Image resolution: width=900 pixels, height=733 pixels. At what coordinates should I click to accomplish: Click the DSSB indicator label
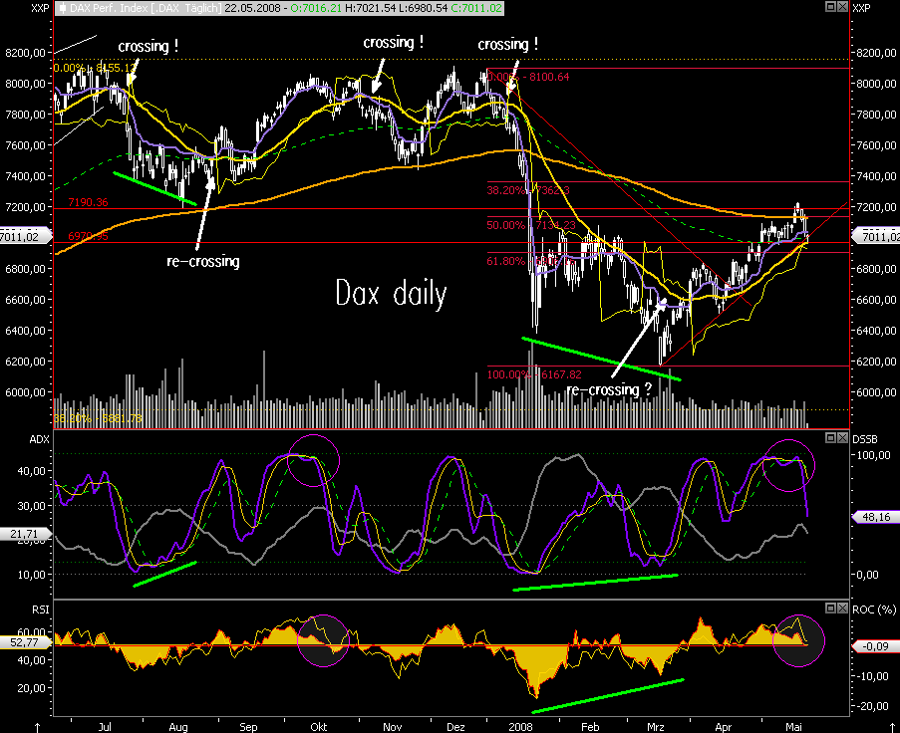click(865, 439)
